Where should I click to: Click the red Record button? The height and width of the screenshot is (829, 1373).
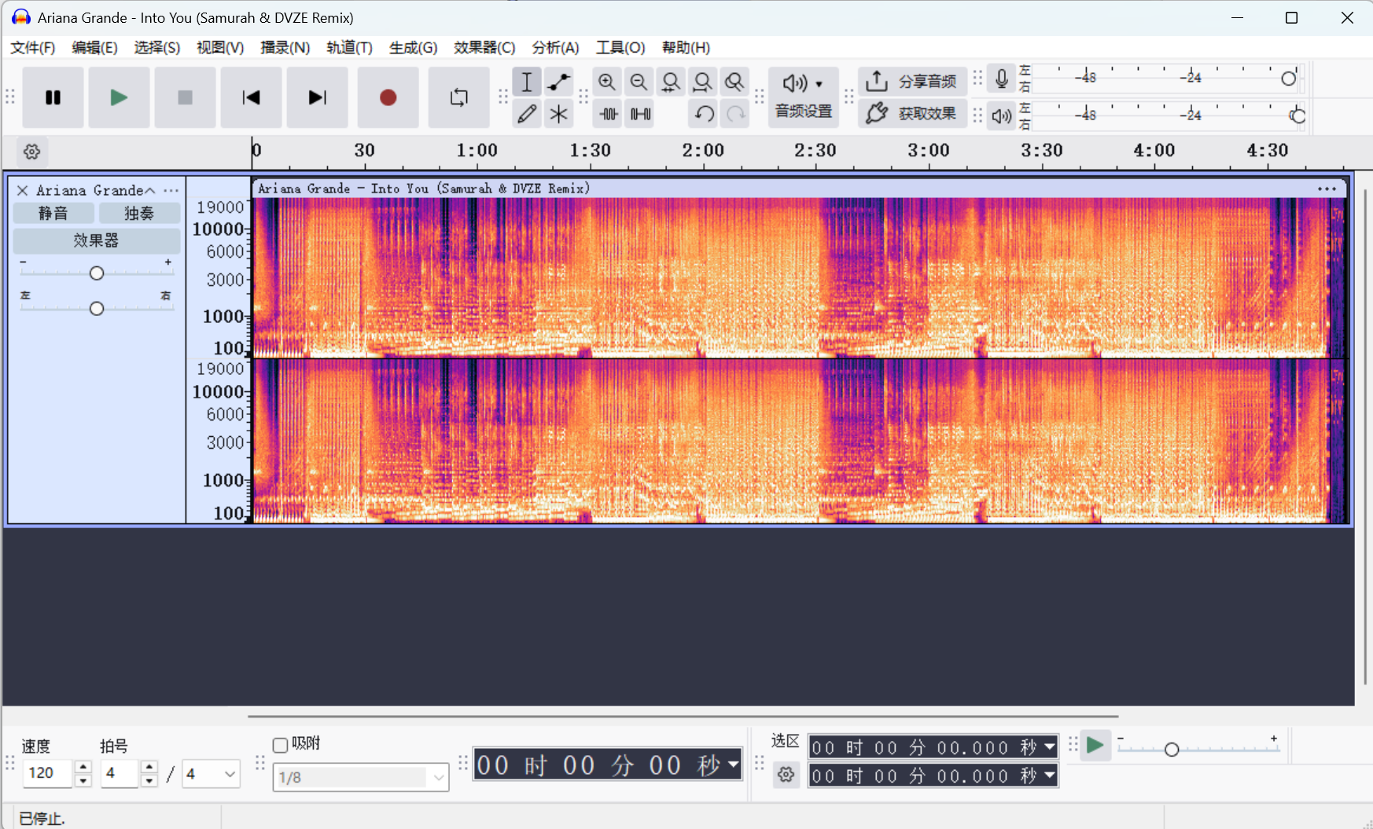388,97
